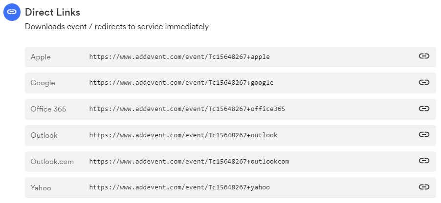Viewport: 441px width, 203px height.
Task: Copy the Yahoo link icon
Action: click(424, 187)
